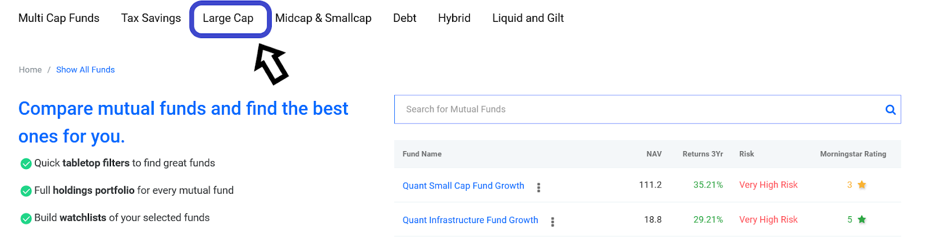
Task: Open the Multi Cap Funds tab
Action: (x=59, y=18)
